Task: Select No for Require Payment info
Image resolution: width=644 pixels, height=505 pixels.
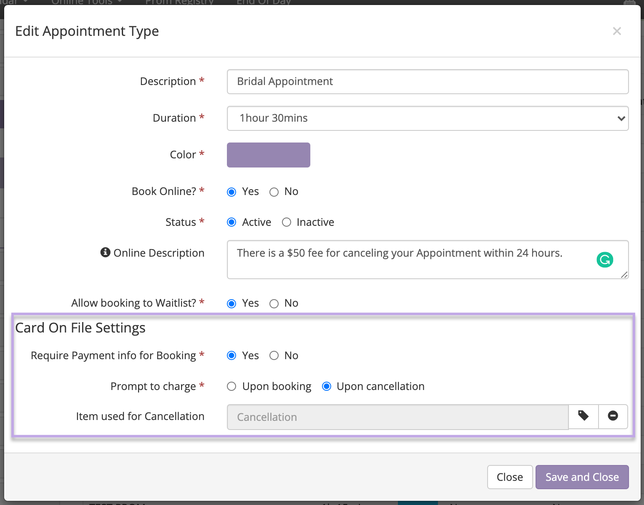Action: coord(274,356)
